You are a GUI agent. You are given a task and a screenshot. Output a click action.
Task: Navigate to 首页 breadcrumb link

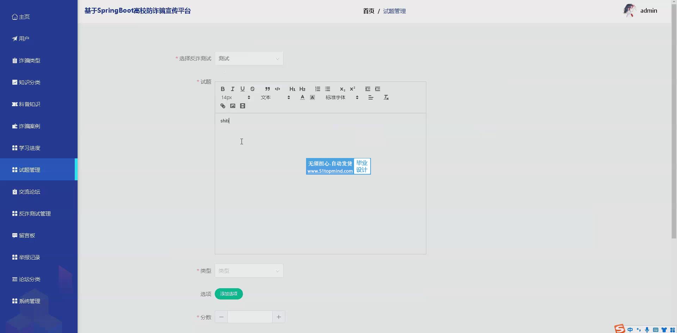coord(368,11)
